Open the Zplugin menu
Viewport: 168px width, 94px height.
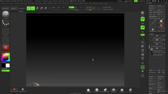point(101,3)
